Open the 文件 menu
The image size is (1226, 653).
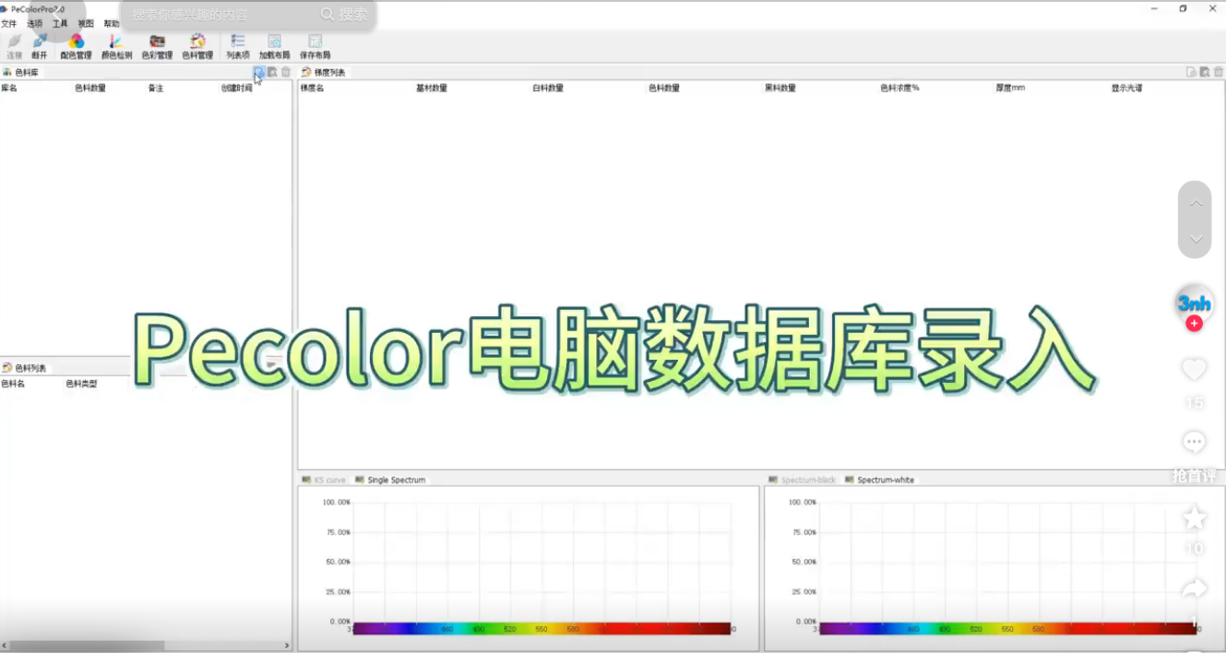8,24
